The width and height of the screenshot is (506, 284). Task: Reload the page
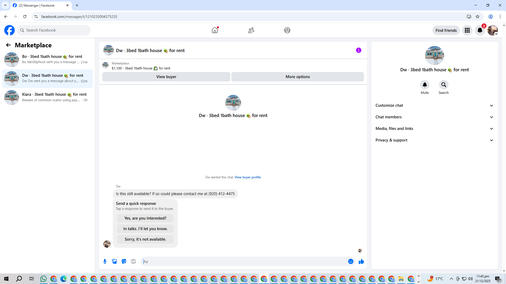pos(25,17)
